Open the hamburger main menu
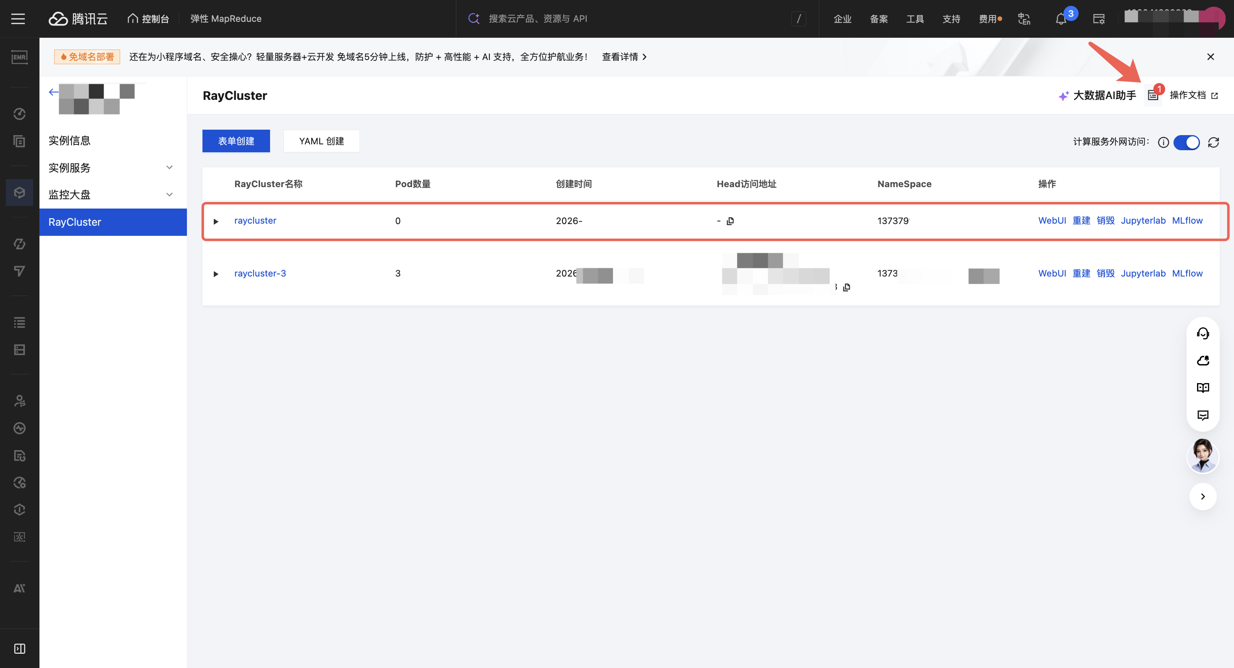 tap(18, 18)
